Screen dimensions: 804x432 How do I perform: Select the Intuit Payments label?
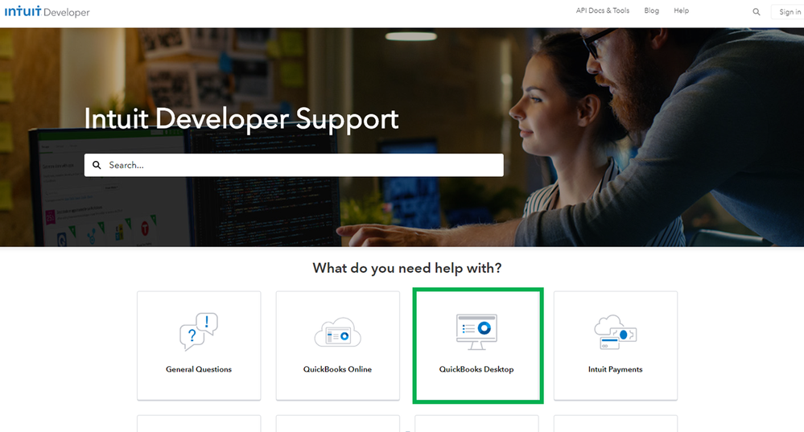click(x=616, y=369)
